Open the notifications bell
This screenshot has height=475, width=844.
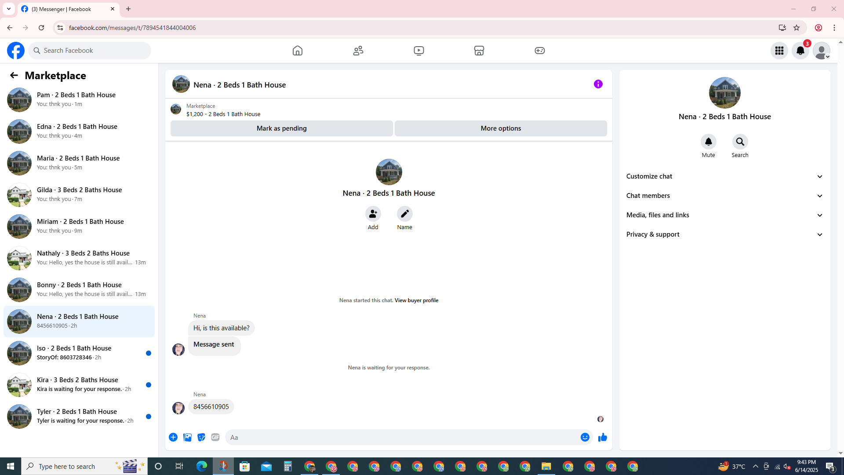(800, 51)
